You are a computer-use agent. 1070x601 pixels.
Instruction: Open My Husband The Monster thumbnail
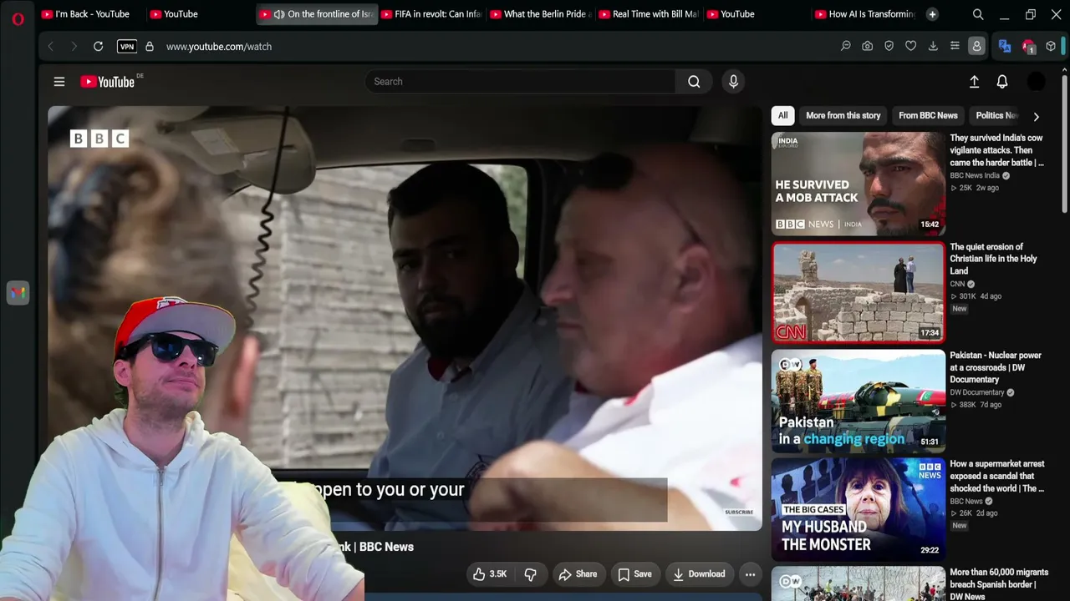coord(859,509)
